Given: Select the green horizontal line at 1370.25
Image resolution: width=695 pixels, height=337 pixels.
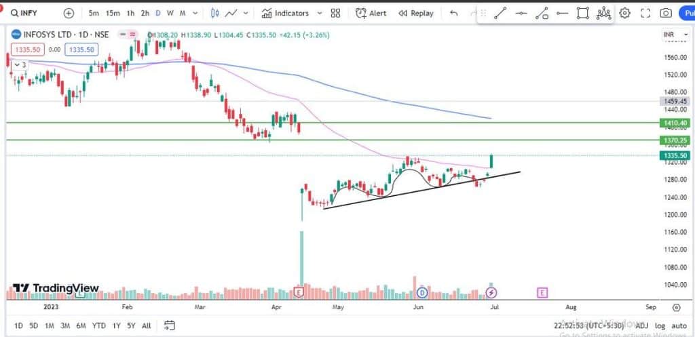Looking at the screenshot, I should coord(333,140).
